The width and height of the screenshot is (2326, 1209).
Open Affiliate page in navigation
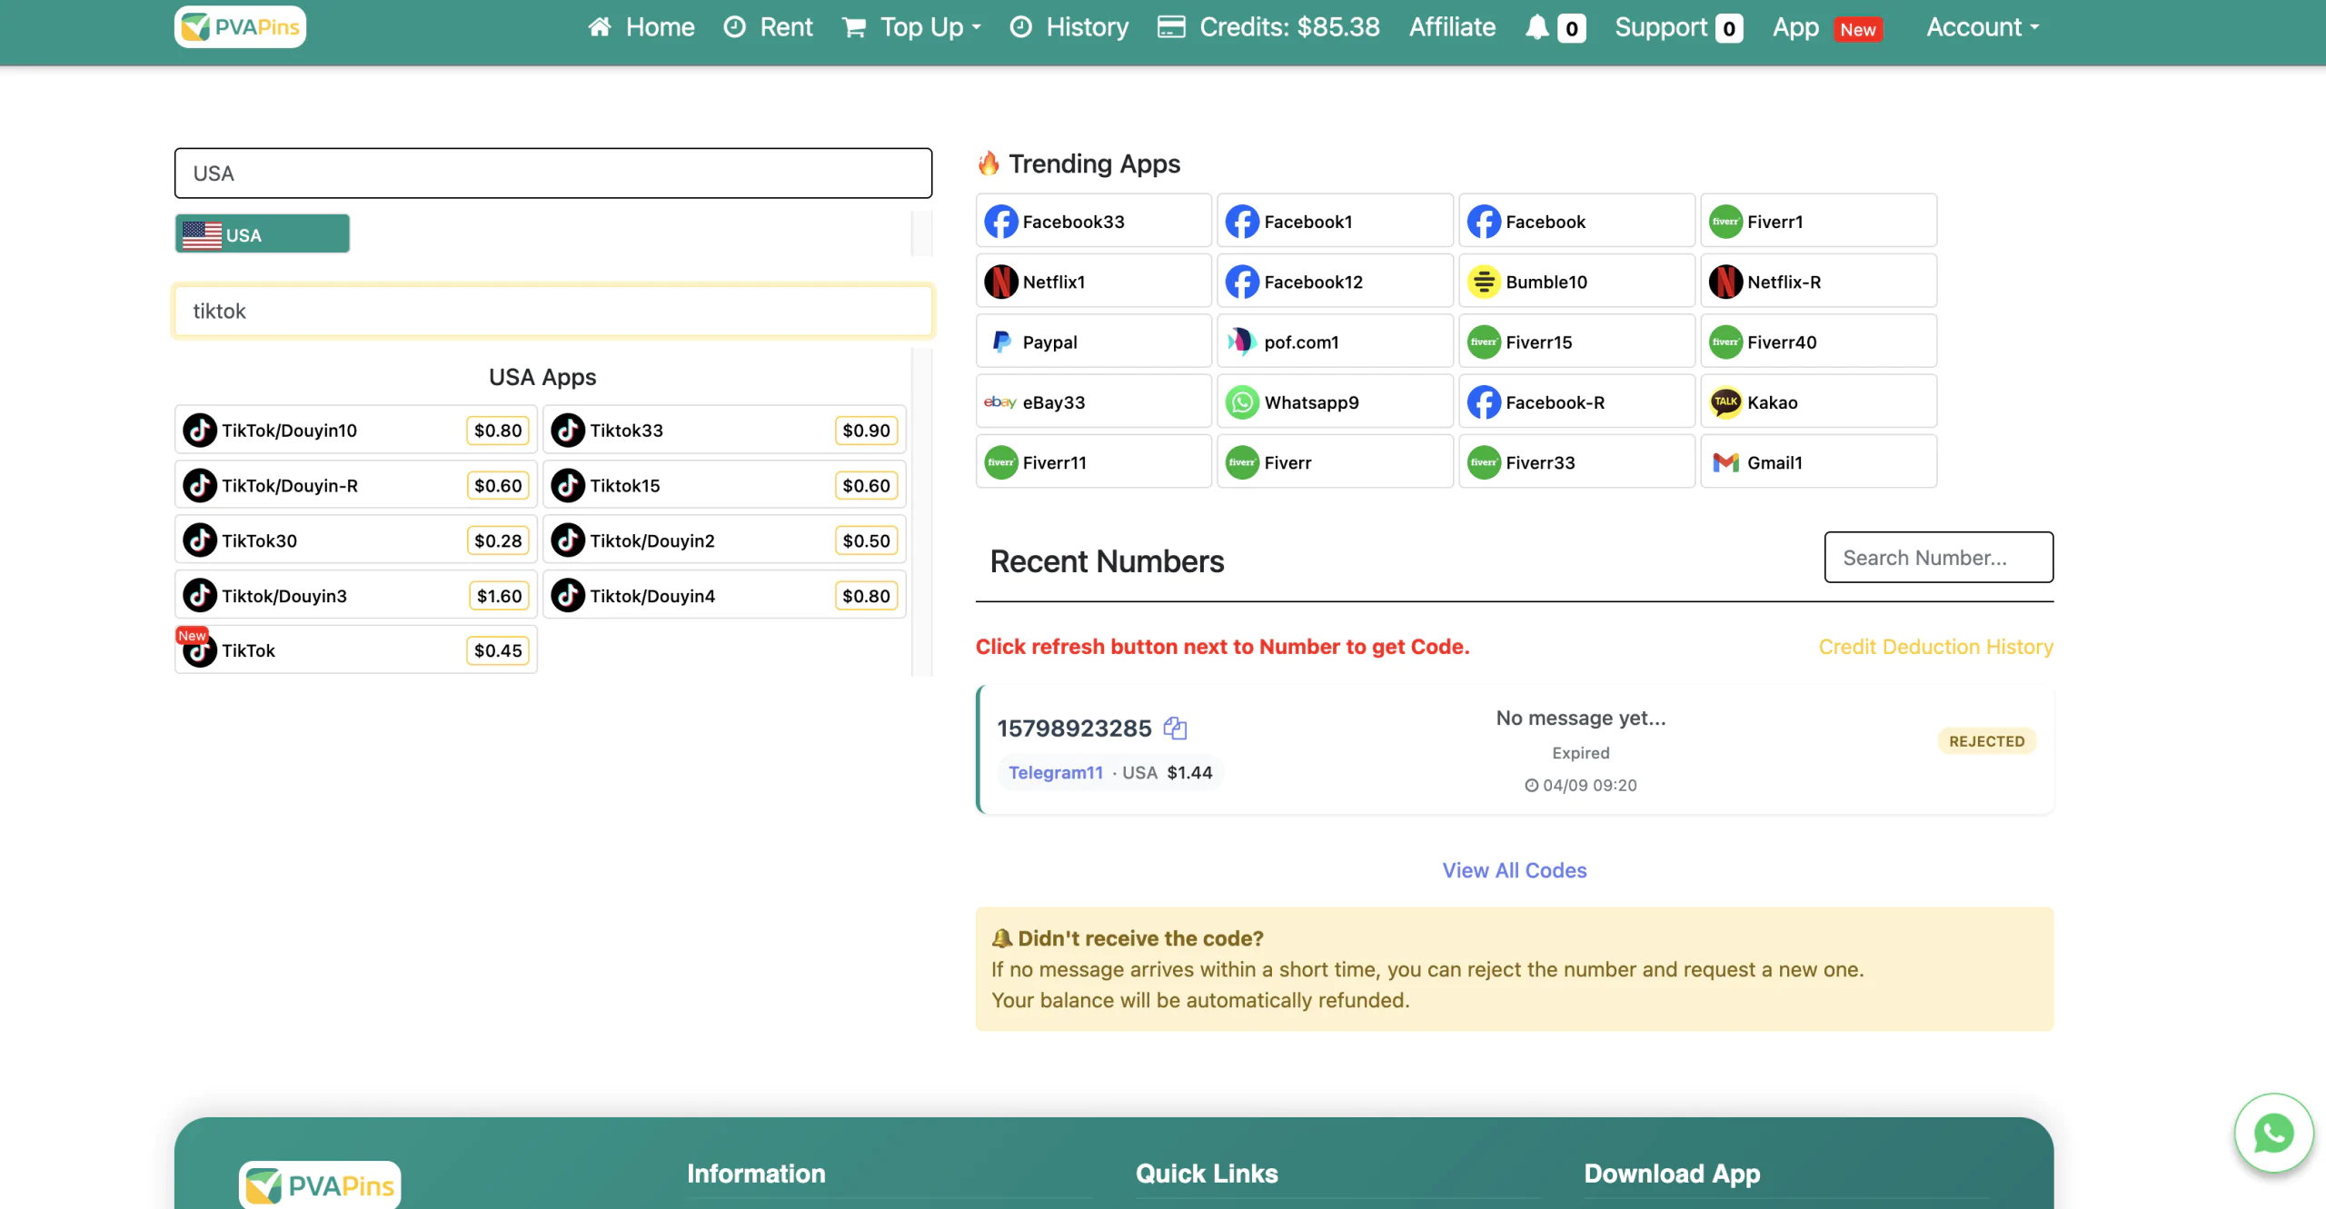click(x=1452, y=27)
